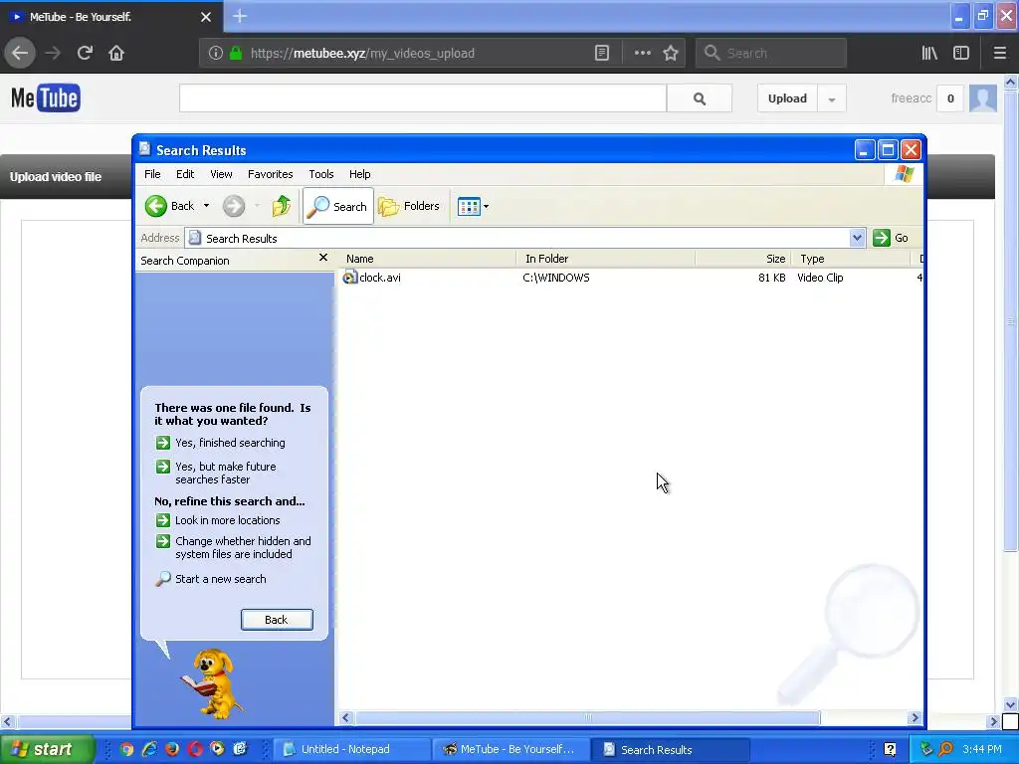Click the search dog character
The image size is (1019, 764).
tap(212, 683)
